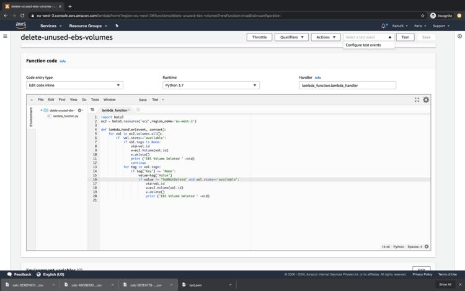This screenshot has height=291, width=465.
Task: Expand the Python 3.7 runtime dropdown
Action: tap(211, 85)
